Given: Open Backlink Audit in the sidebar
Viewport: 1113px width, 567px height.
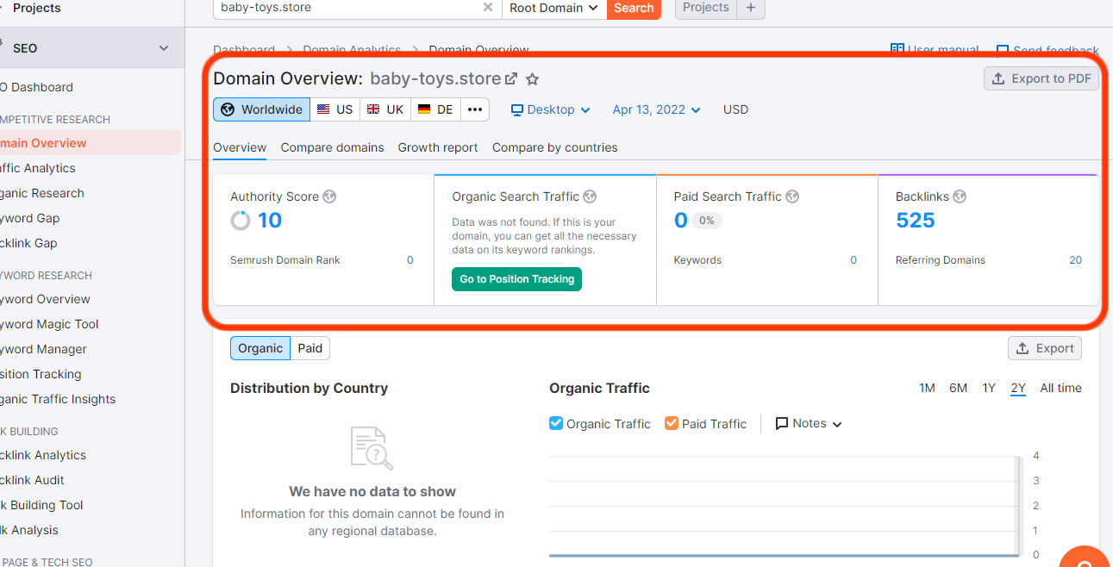Looking at the screenshot, I should [x=32, y=480].
